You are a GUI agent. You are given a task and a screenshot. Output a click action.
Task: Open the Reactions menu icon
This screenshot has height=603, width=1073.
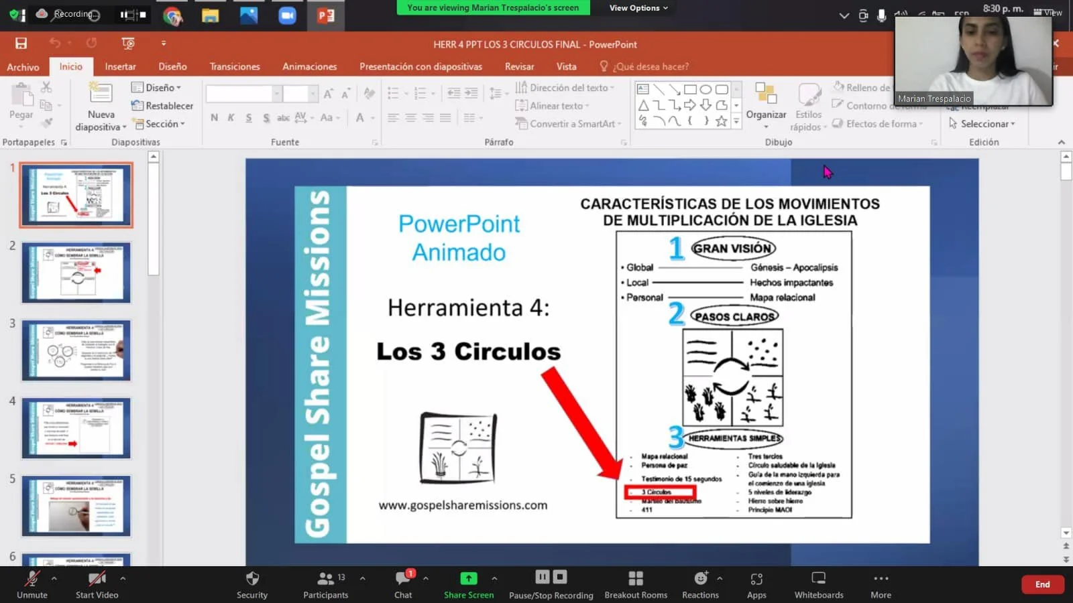701,578
